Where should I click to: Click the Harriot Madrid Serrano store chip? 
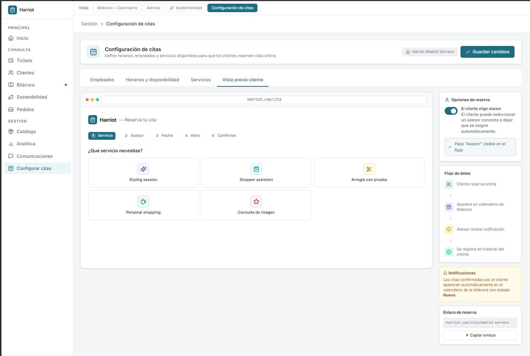(430, 52)
